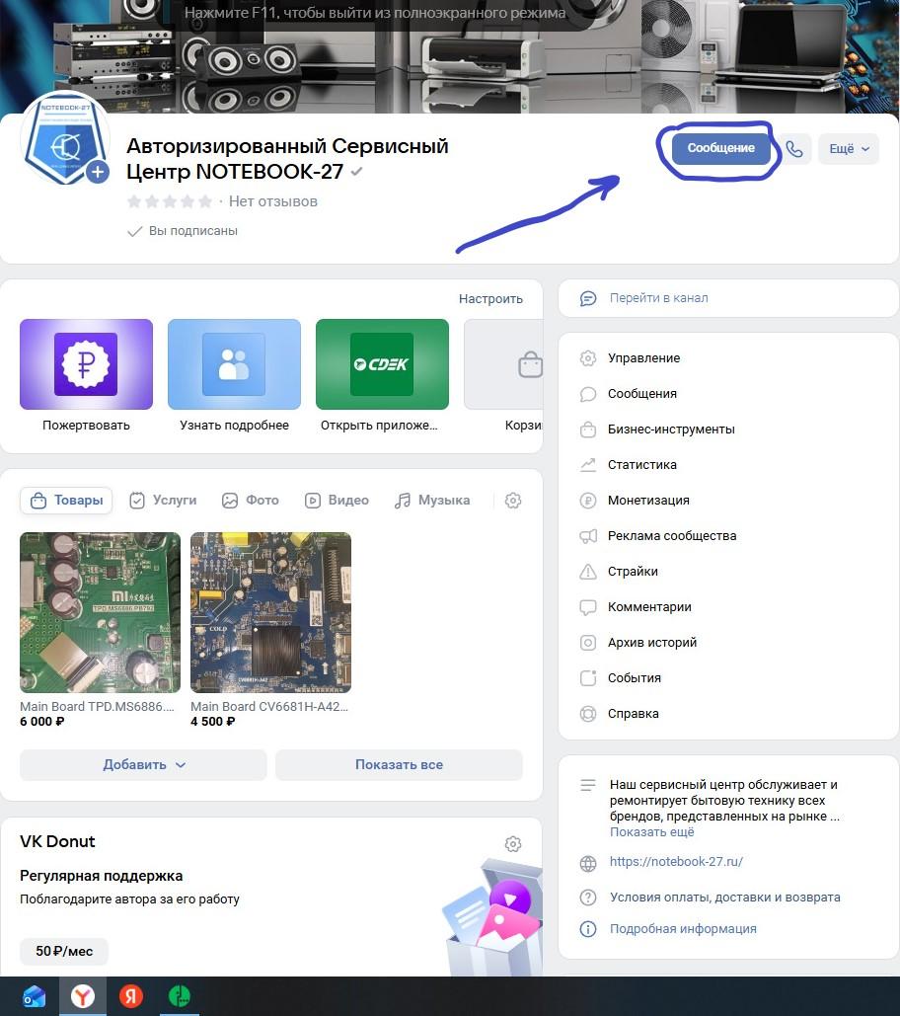900x1016 pixels.
Task: Open the Yandex Browser from the taskbar
Action: (83, 996)
